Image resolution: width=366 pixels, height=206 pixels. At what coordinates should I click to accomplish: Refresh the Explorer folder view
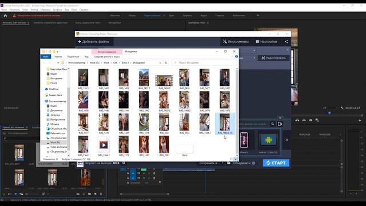[166, 63]
